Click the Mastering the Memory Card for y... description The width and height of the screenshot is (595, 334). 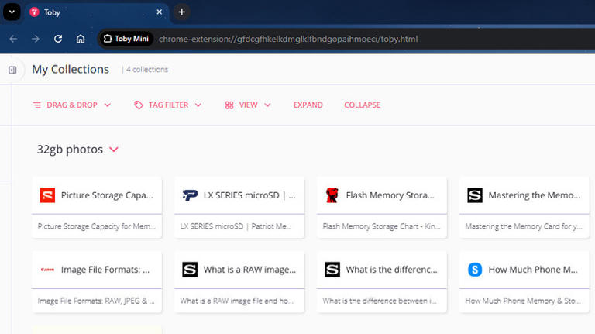click(x=524, y=226)
